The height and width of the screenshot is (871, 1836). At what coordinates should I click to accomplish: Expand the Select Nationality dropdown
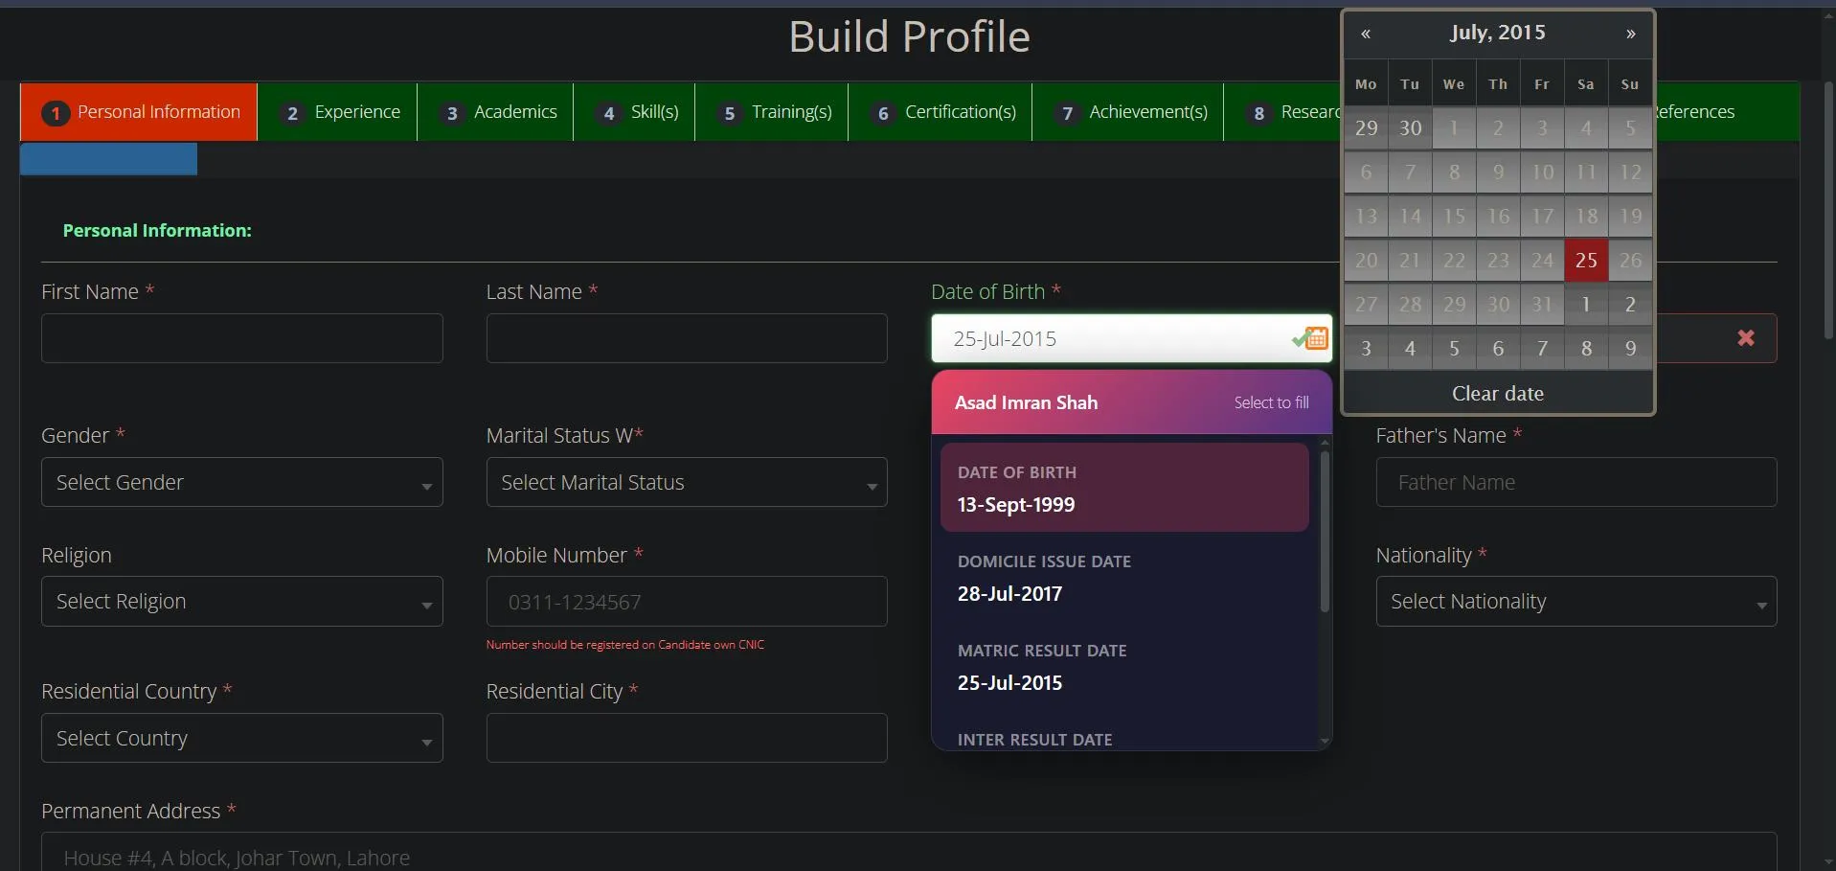(1575, 601)
